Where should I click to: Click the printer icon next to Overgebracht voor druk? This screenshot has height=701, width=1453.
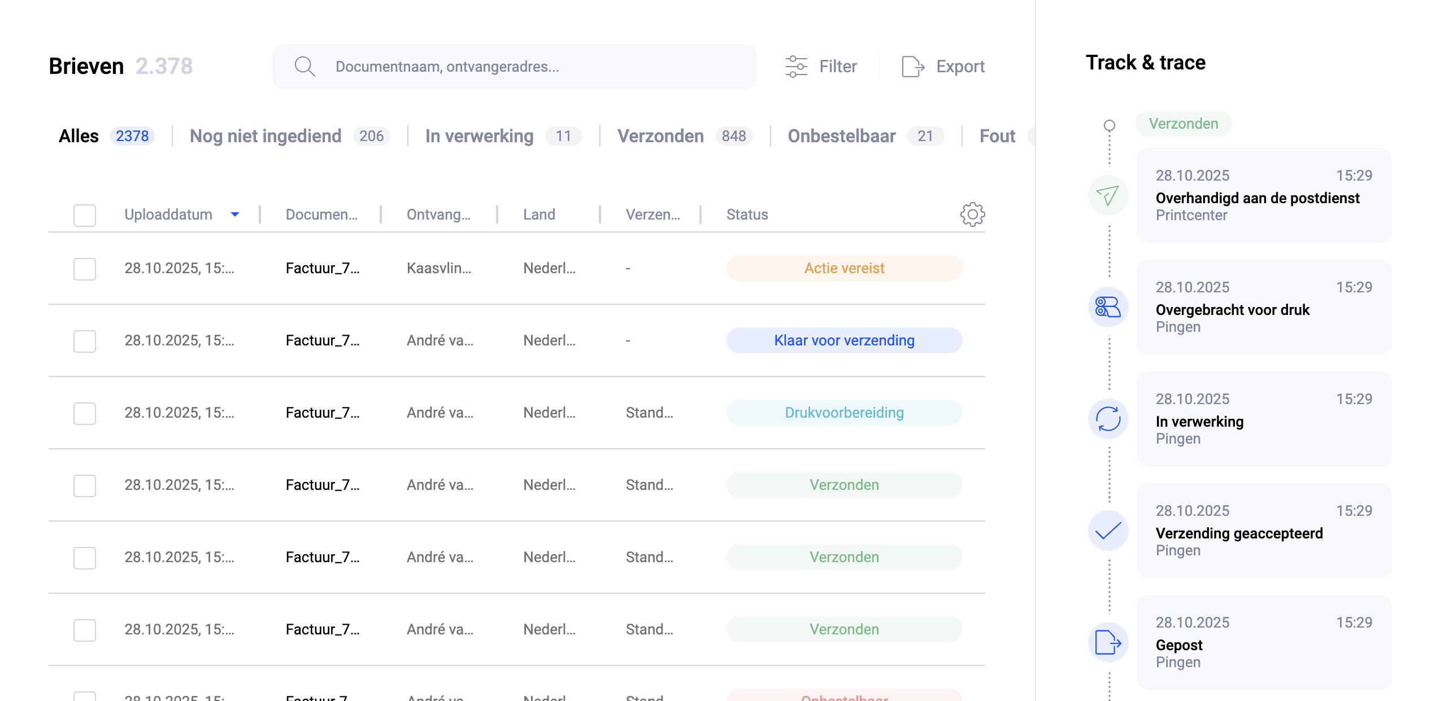tap(1108, 307)
